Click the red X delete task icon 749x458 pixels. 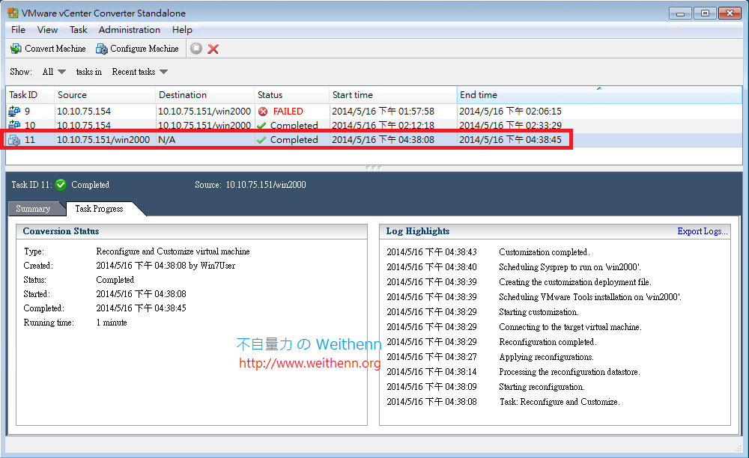pos(213,49)
